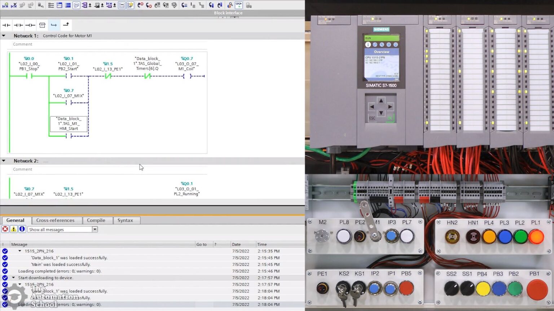Open the Show all messages dropdown
The image size is (554, 311).
click(94, 229)
